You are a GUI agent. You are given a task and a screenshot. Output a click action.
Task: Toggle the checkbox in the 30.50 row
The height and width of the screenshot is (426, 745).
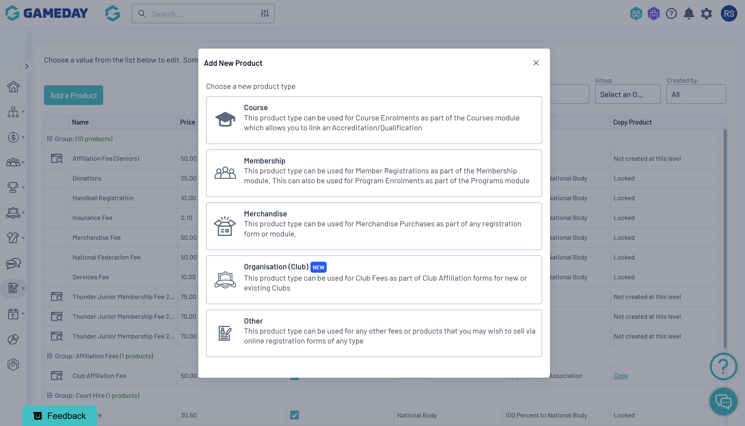[x=294, y=415]
